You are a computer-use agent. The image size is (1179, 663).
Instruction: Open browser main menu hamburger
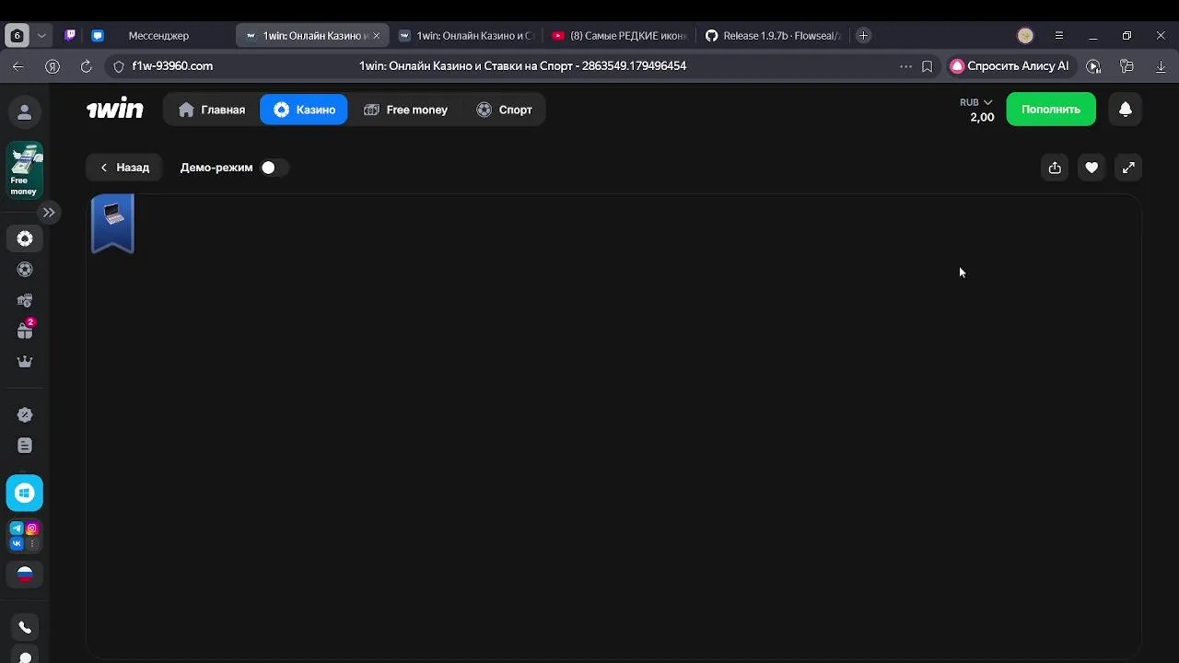tap(1059, 36)
